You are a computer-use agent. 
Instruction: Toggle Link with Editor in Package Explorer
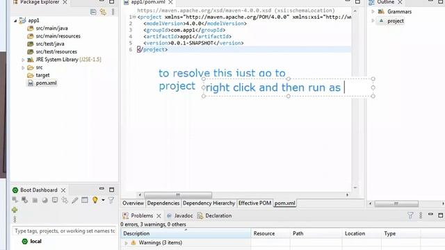pyautogui.click(x=103, y=12)
